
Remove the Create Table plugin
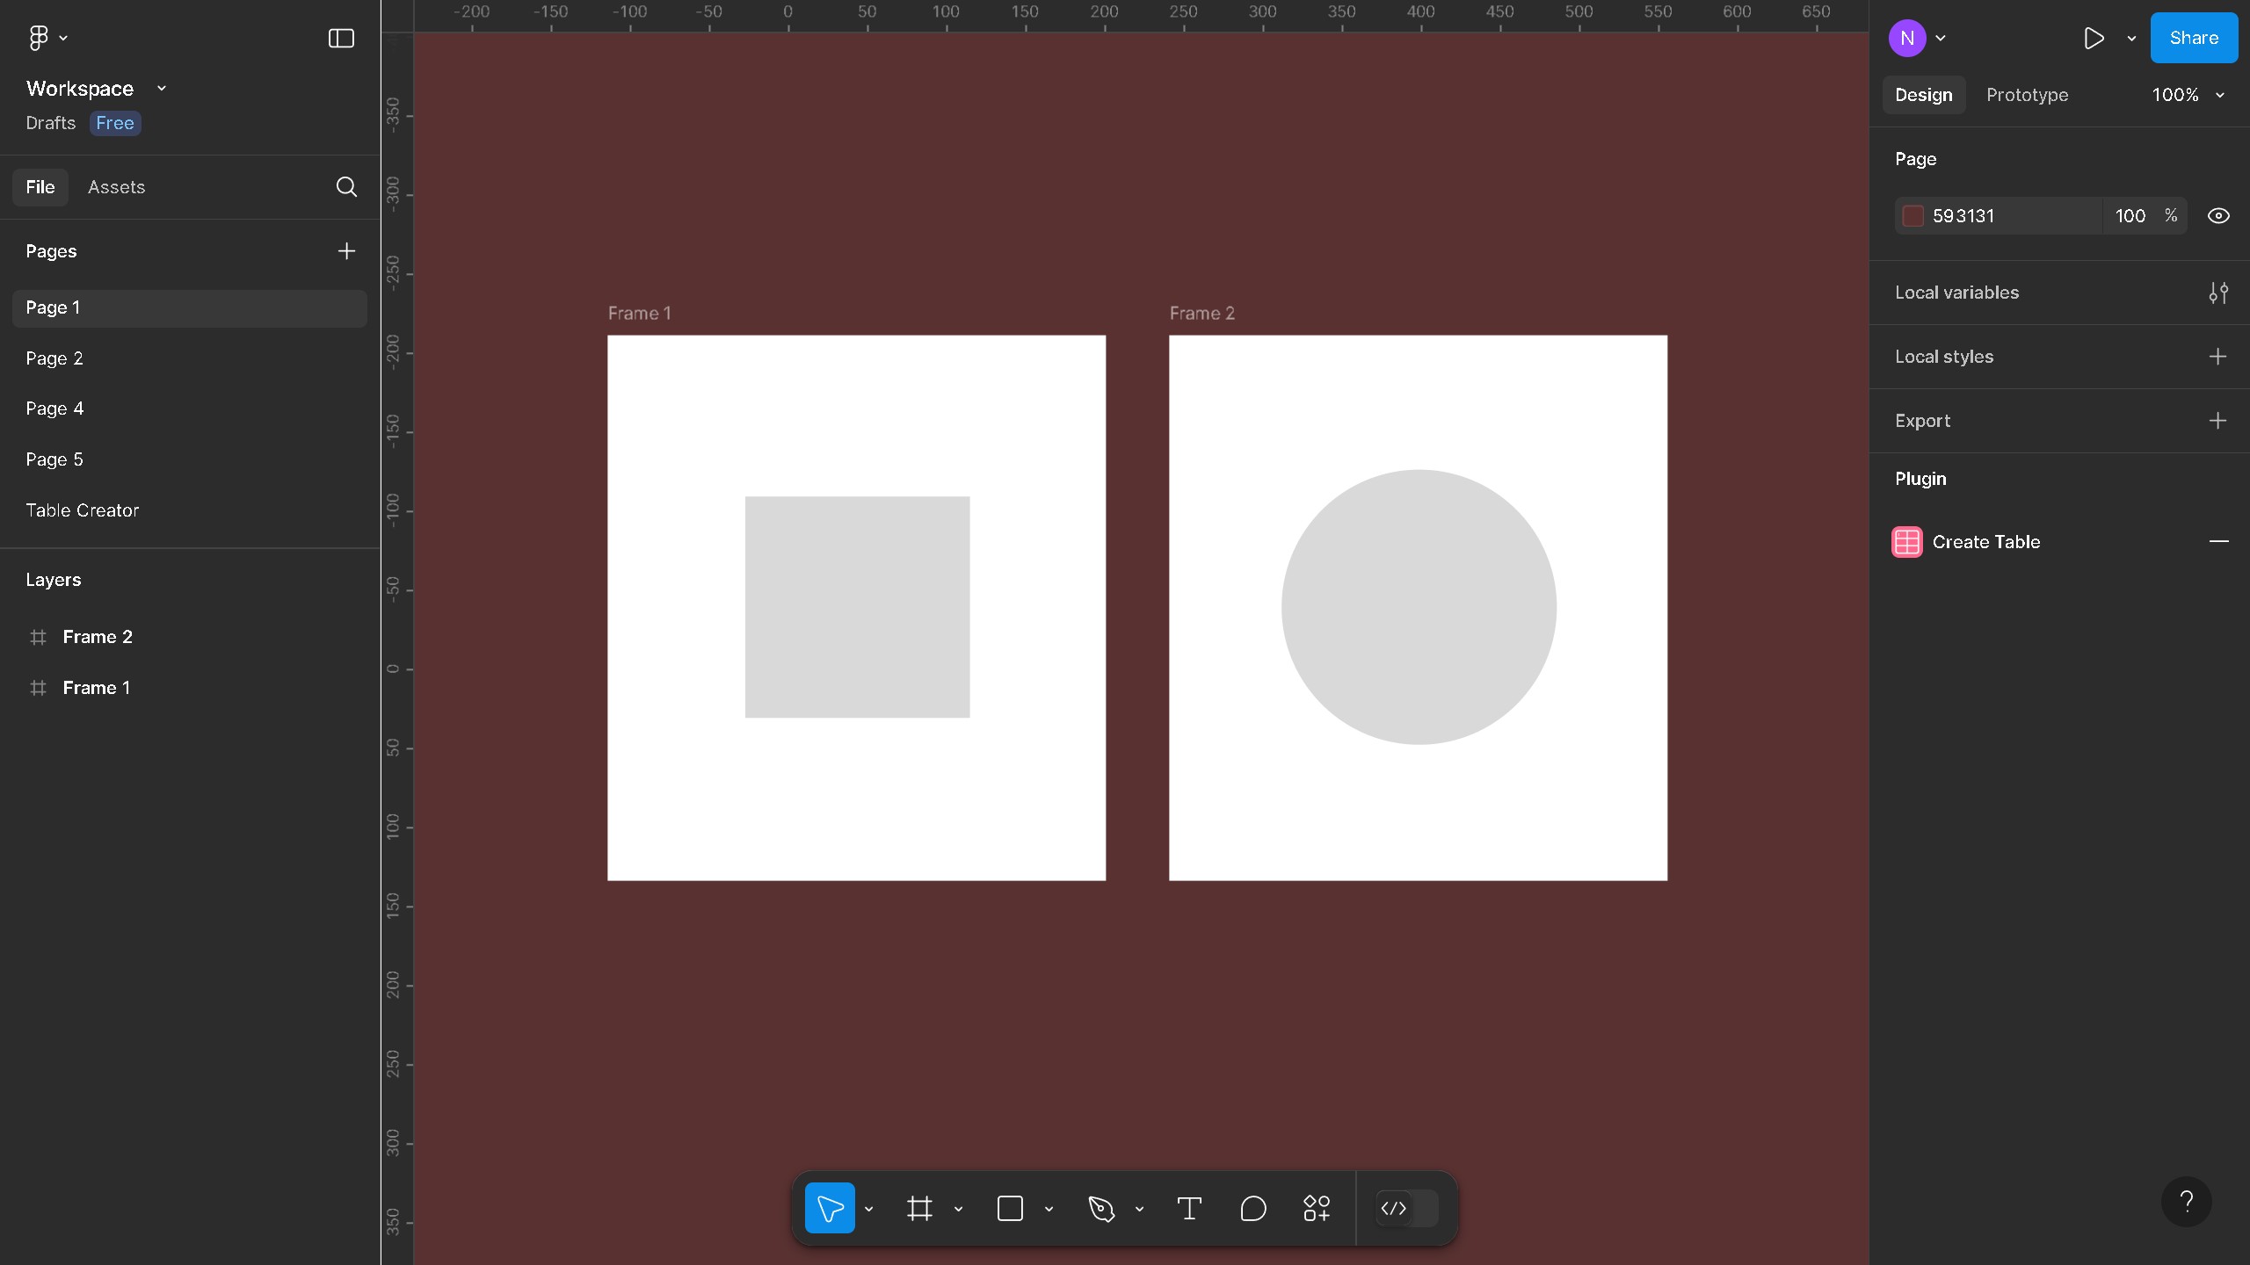pos(2220,542)
